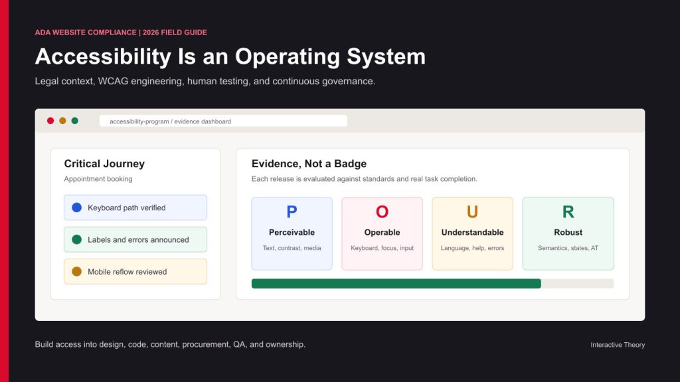Open the Operable card title
This screenshot has width=680, height=382.
382,233
